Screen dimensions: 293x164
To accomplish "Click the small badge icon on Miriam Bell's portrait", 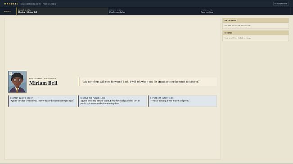I will click(x=11, y=73).
